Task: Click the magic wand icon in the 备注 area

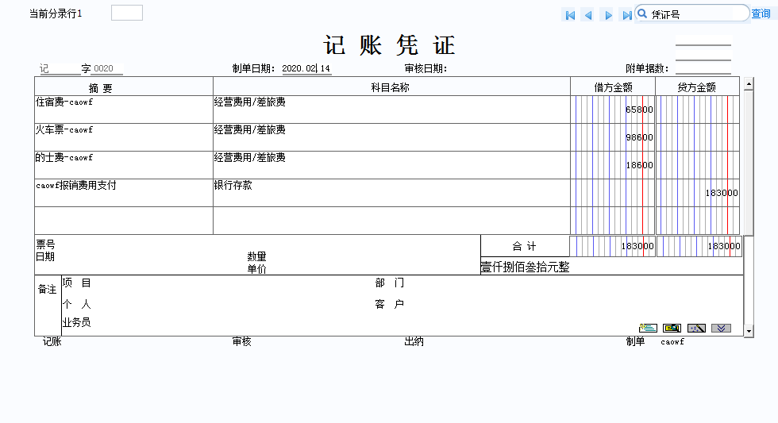Action: tap(697, 328)
